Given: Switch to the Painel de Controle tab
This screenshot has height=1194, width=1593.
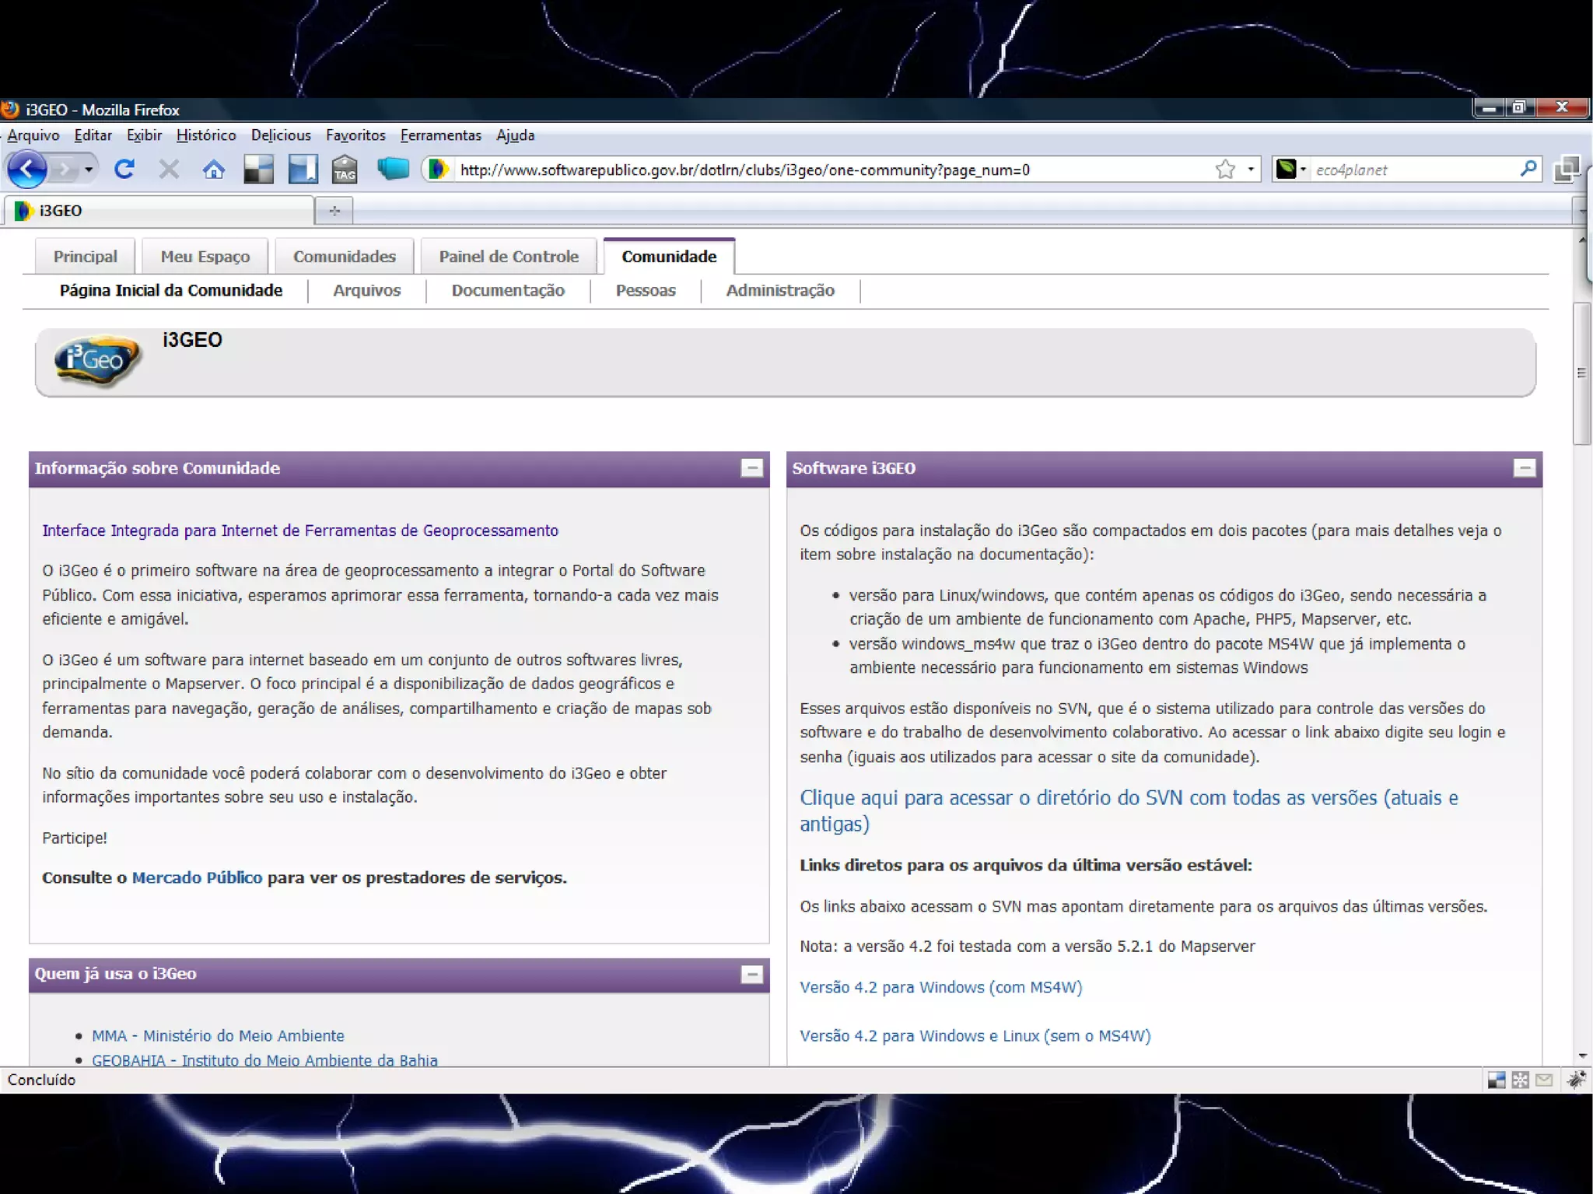Looking at the screenshot, I should coord(509,257).
